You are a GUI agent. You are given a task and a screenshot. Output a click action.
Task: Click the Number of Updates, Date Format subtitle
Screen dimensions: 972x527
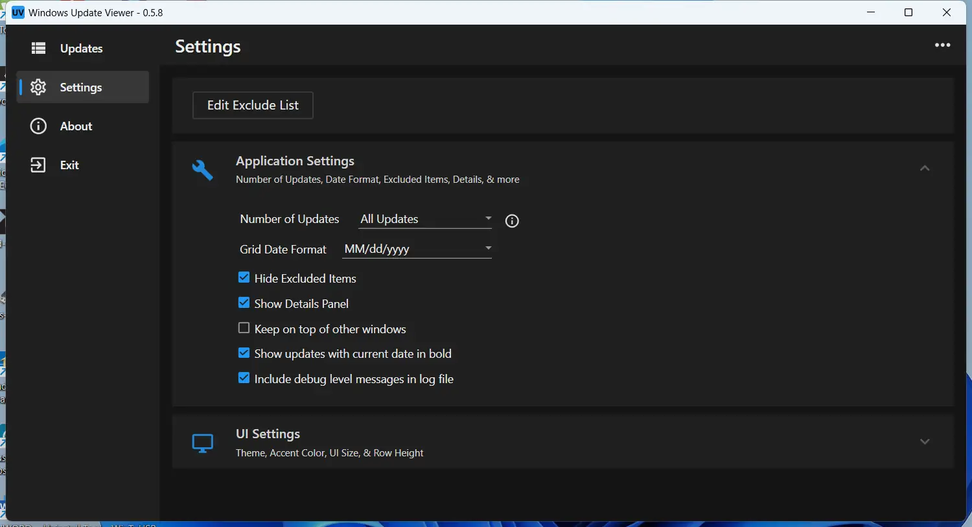tap(378, 180)
